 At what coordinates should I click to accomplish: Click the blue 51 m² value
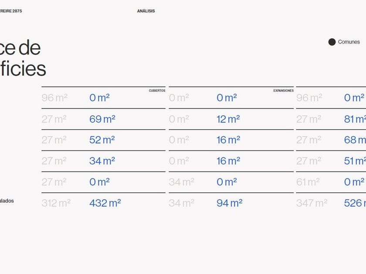[355, 161]
